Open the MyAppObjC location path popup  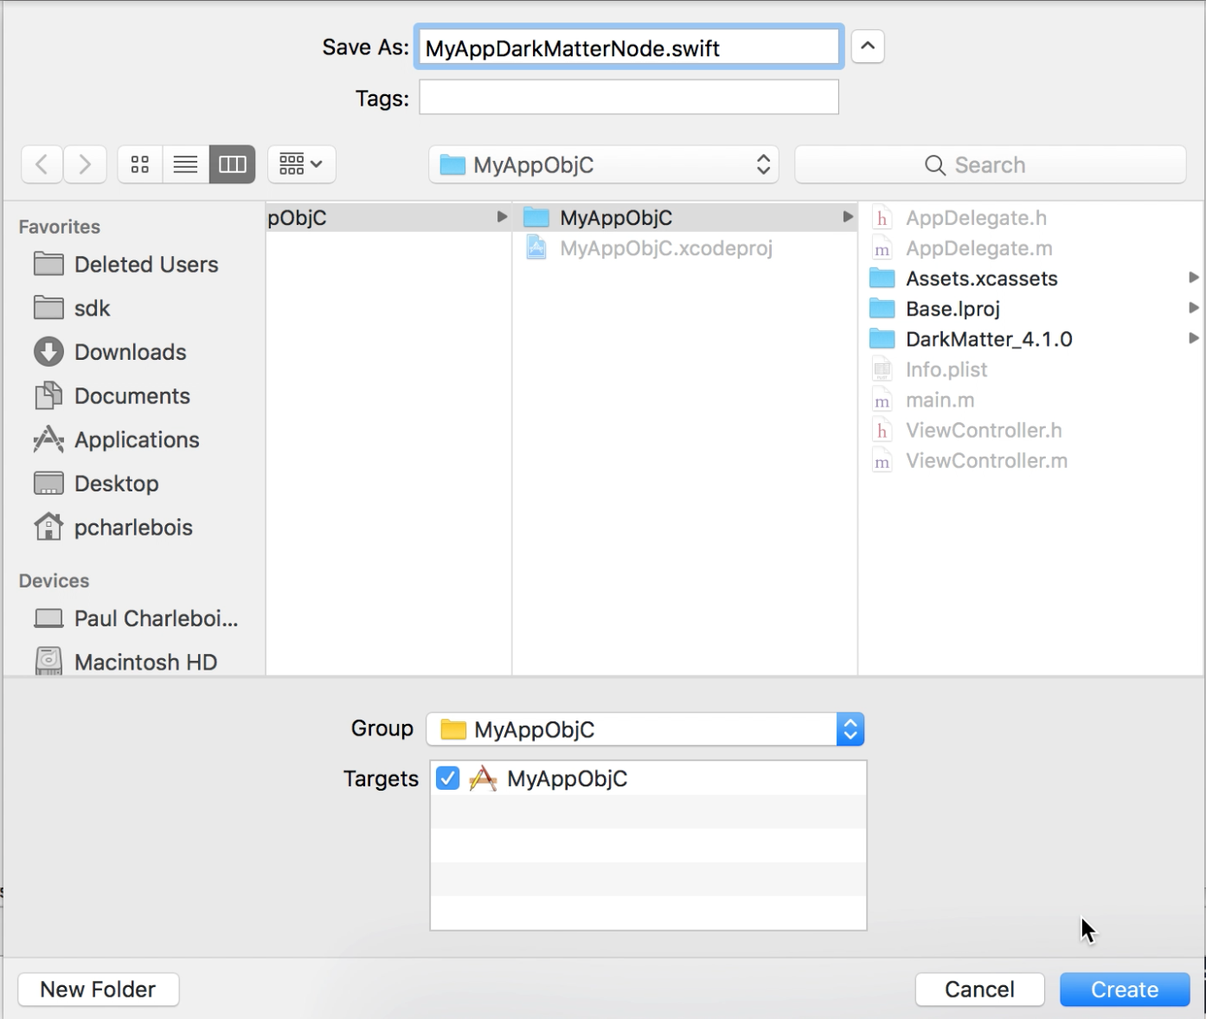pyautogui.click(x=604, y=165)
